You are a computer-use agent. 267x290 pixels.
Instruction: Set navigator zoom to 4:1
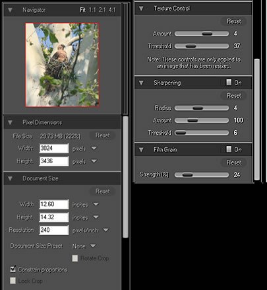[112, 10]
